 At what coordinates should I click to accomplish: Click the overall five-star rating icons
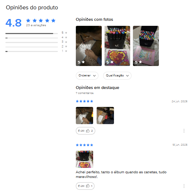41,20
